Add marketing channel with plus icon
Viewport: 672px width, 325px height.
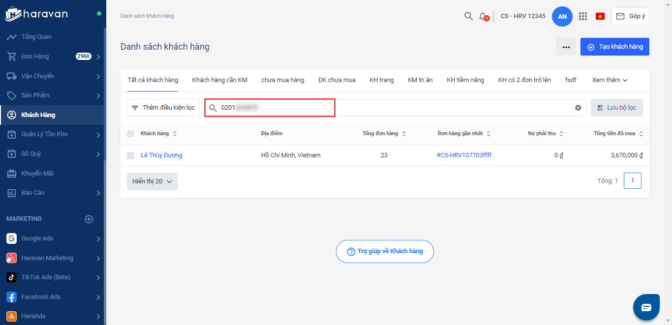89,219
